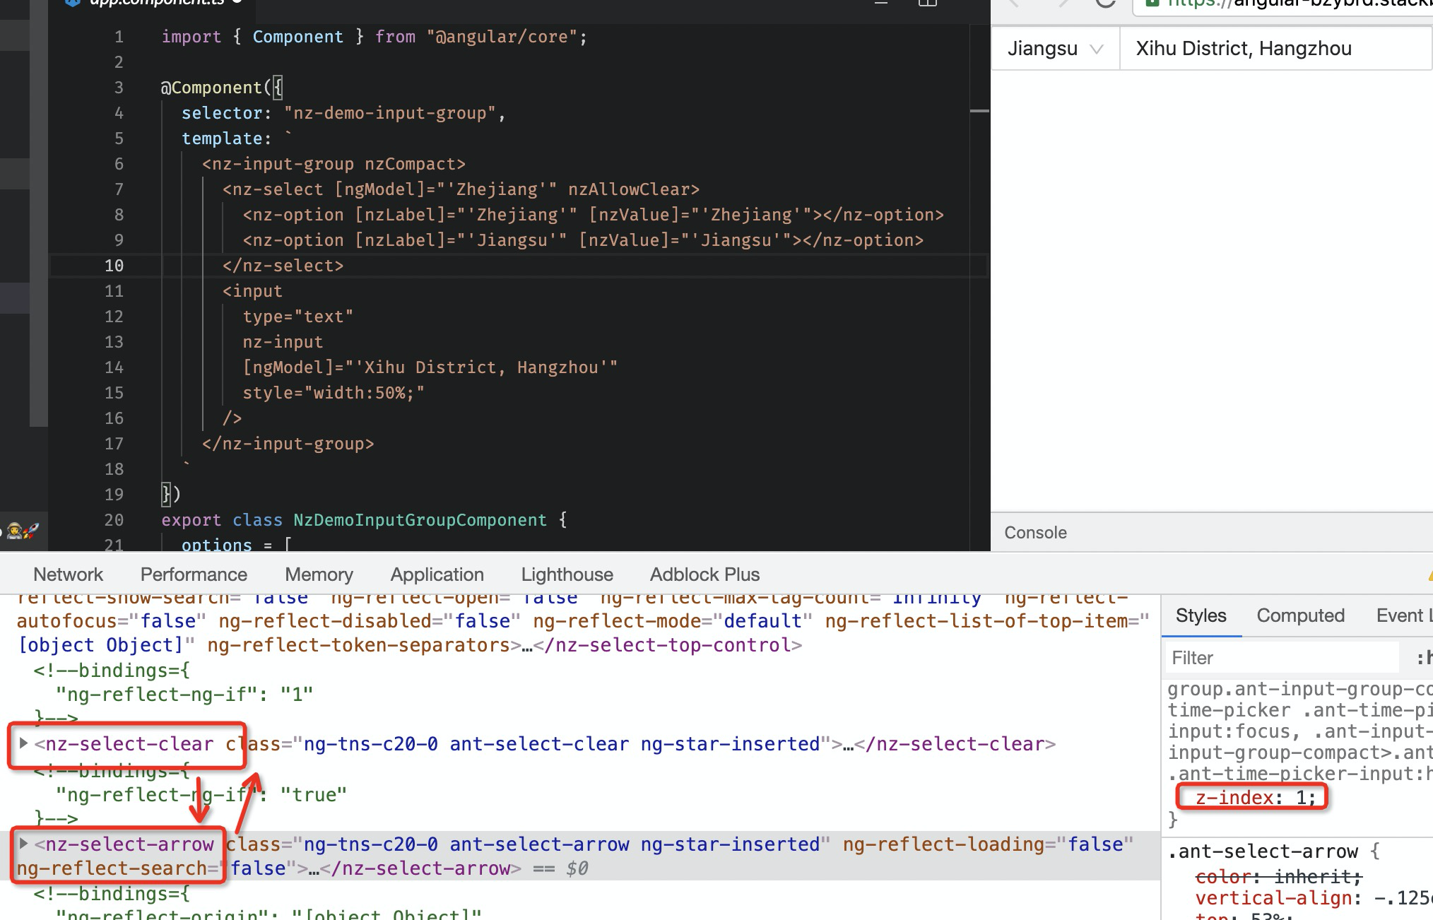Open the Adblock Plus tab
This screenshot has height=920, width=1433.
tap(704, 574)
